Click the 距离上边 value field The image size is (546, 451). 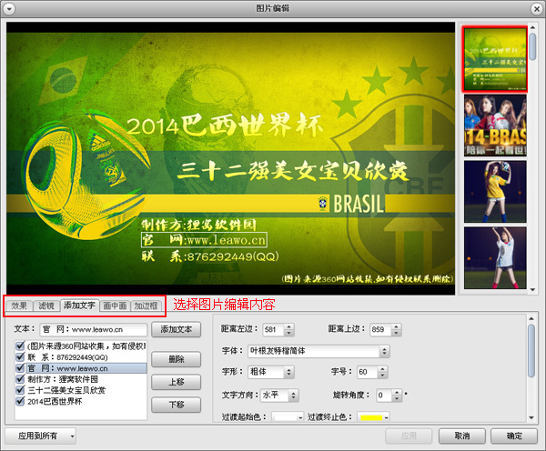pos(380,329)
